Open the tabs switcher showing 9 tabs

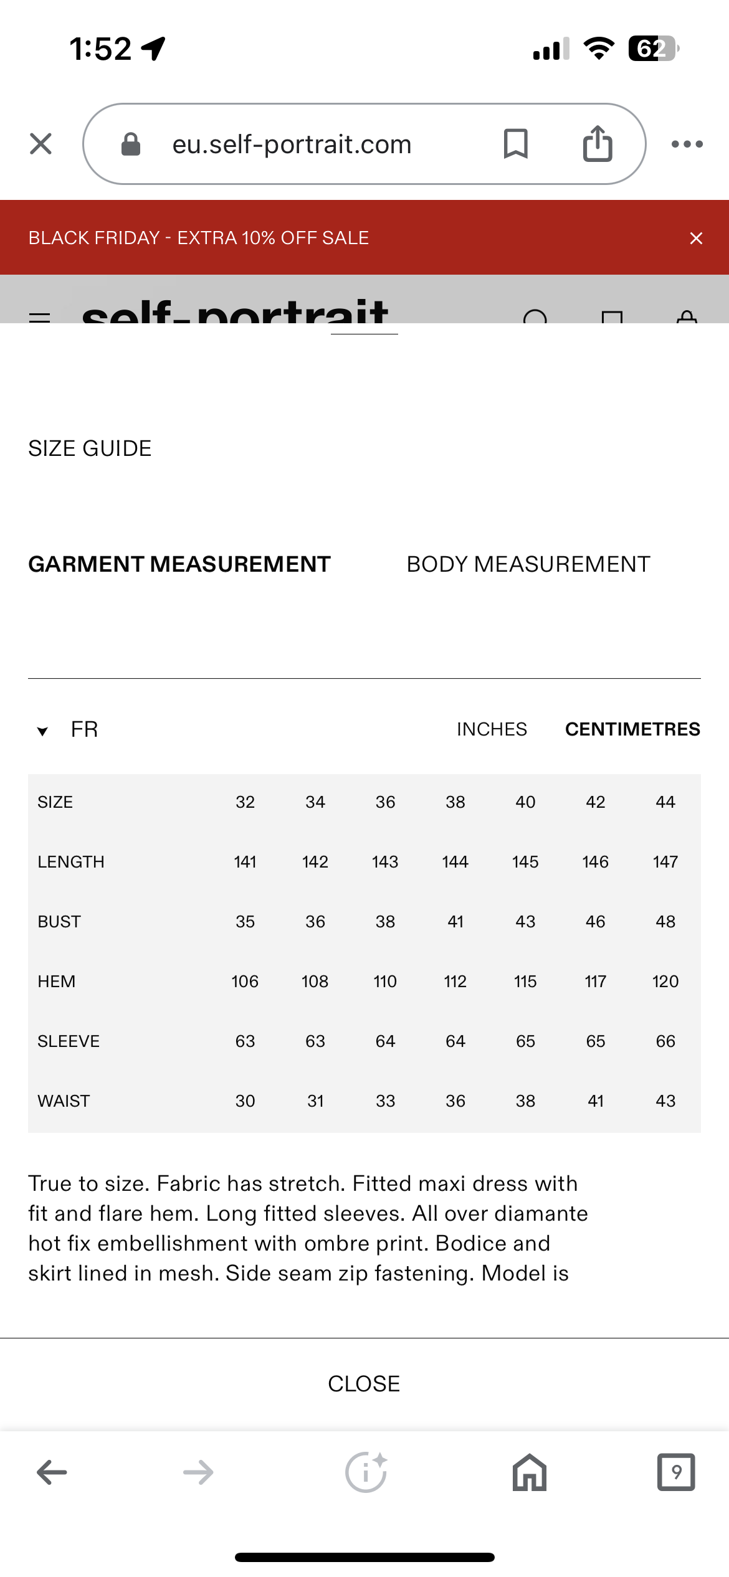click(x=676, y=1472)
